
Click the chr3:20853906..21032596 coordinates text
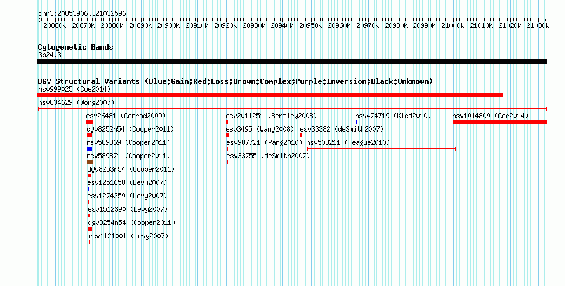82,13
